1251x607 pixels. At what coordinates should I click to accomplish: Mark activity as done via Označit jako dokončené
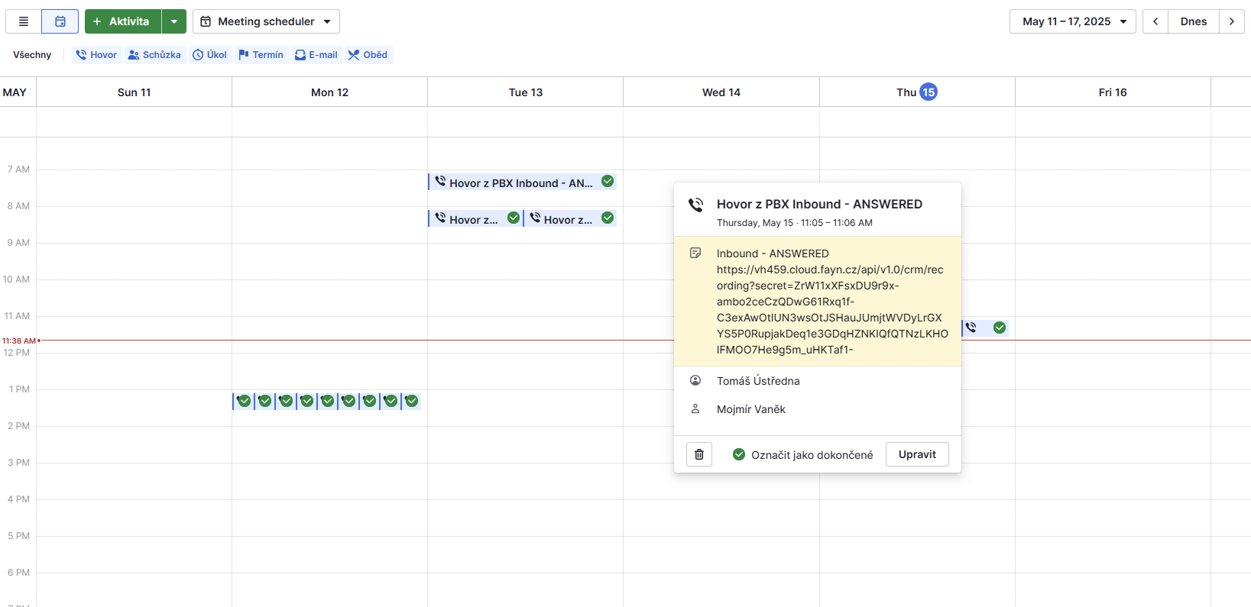coord(802,454)
